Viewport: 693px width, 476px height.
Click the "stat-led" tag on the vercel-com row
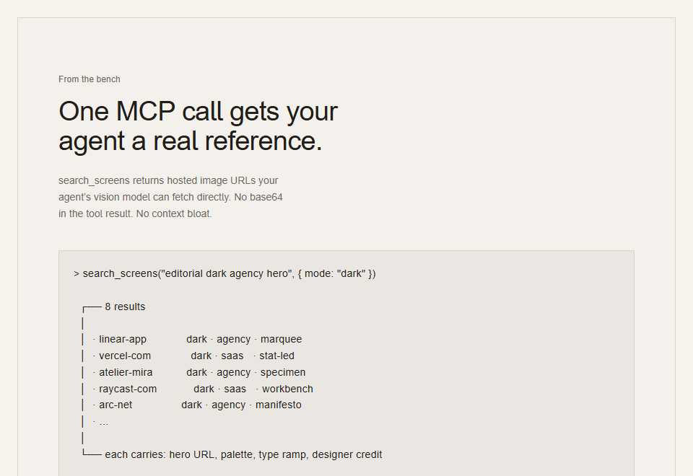pyautogui.click(x=276, y=356)
